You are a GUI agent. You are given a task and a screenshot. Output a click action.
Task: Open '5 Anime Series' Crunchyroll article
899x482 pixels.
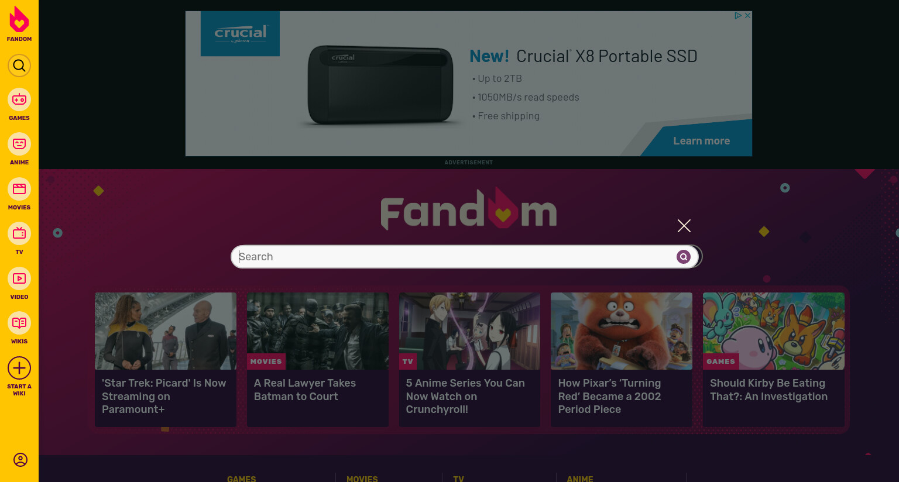[x=465, y=396]
